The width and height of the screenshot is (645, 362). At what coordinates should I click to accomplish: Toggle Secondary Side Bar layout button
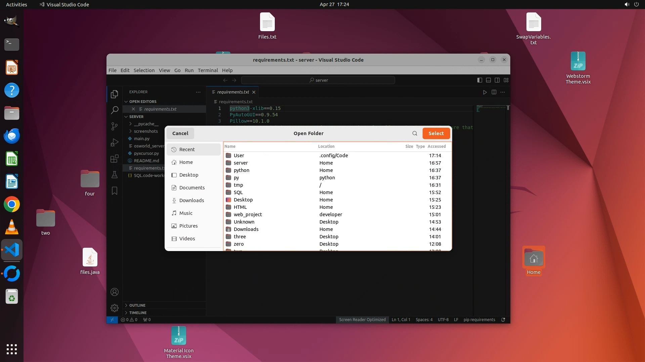497,80
